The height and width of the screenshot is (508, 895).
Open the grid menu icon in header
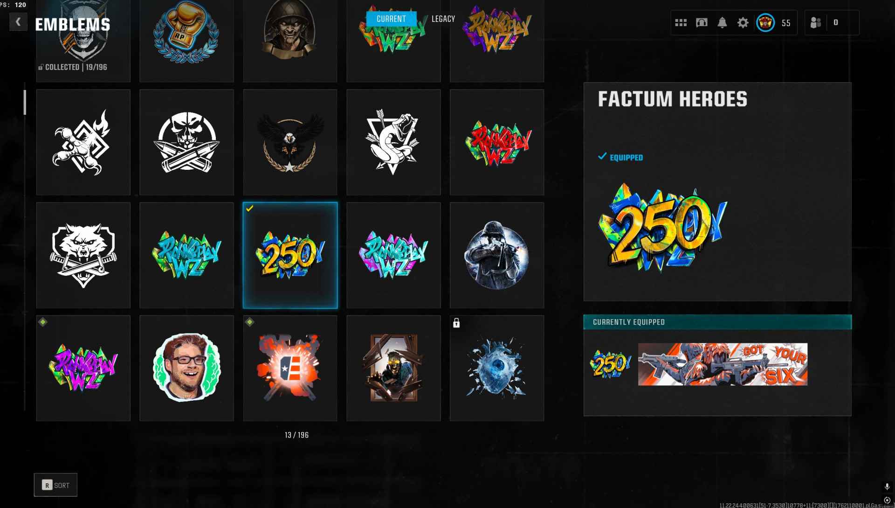[x=681, y=22]
